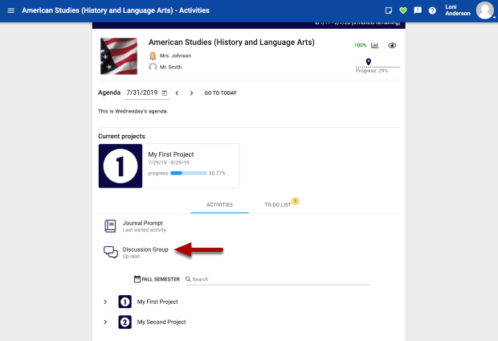The width and height of the screenshot is (498, 341).
Task: Click the Fall Semester calendar icon
Action: pyautogui.click(x=137, y=279)
